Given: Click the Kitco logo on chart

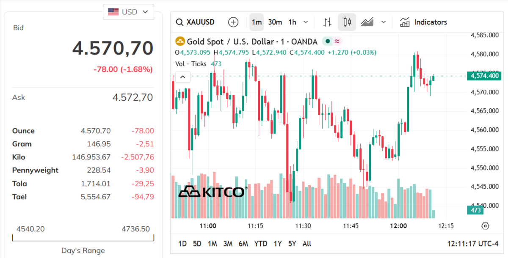Looking at the screenshot, I should click(213, 192).
